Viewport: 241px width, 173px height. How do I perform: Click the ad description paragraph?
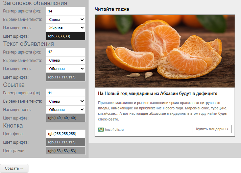click(x=163, y=111)
